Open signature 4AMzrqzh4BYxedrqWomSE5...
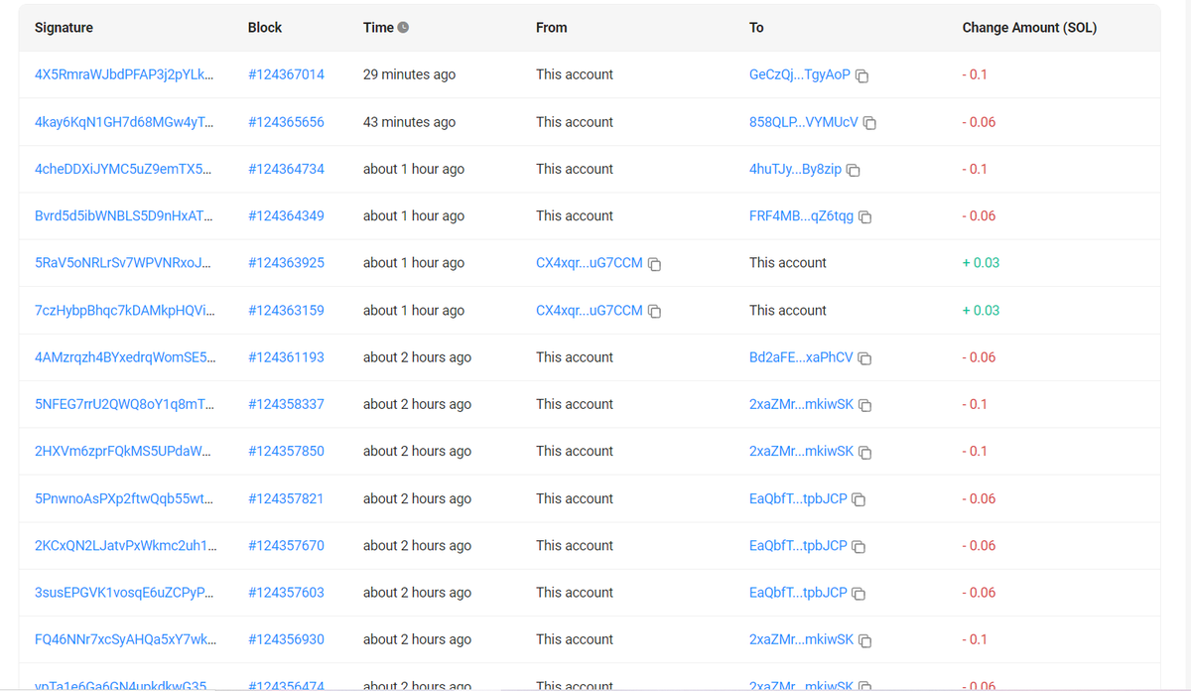Image resolution: width=1191 pixels, height=691 pixels. 123,357
